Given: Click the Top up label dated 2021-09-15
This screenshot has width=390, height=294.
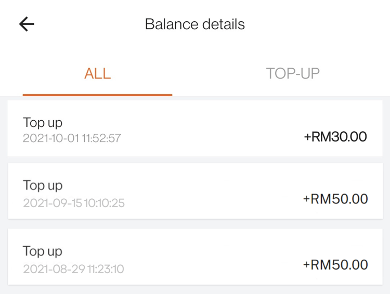Looking at the screenshot, I should (x=43, y=186).
